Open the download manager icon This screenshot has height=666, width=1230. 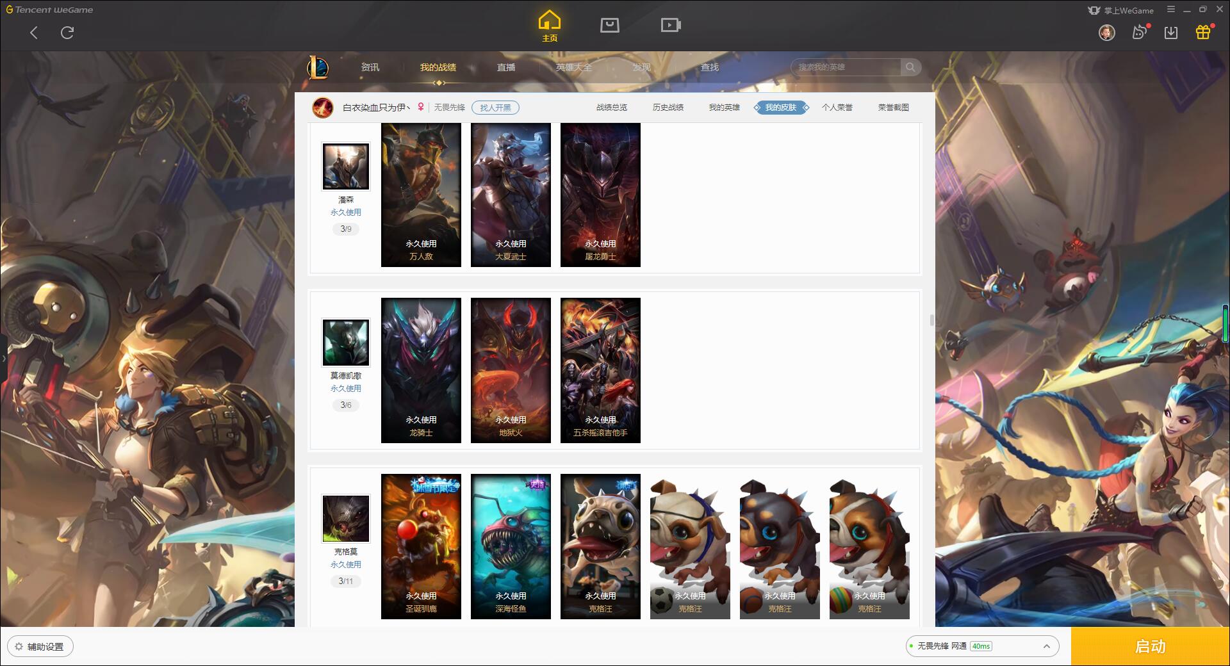tap(1171, 33)
